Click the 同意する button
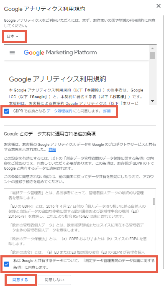This screenshot has width=164, height=290. pyautogui.click(x=20, y=280)
